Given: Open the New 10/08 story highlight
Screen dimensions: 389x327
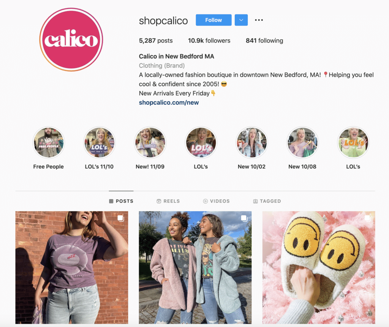Looking at the screenshot, I should pyautogui.click(x=302, y=142).
